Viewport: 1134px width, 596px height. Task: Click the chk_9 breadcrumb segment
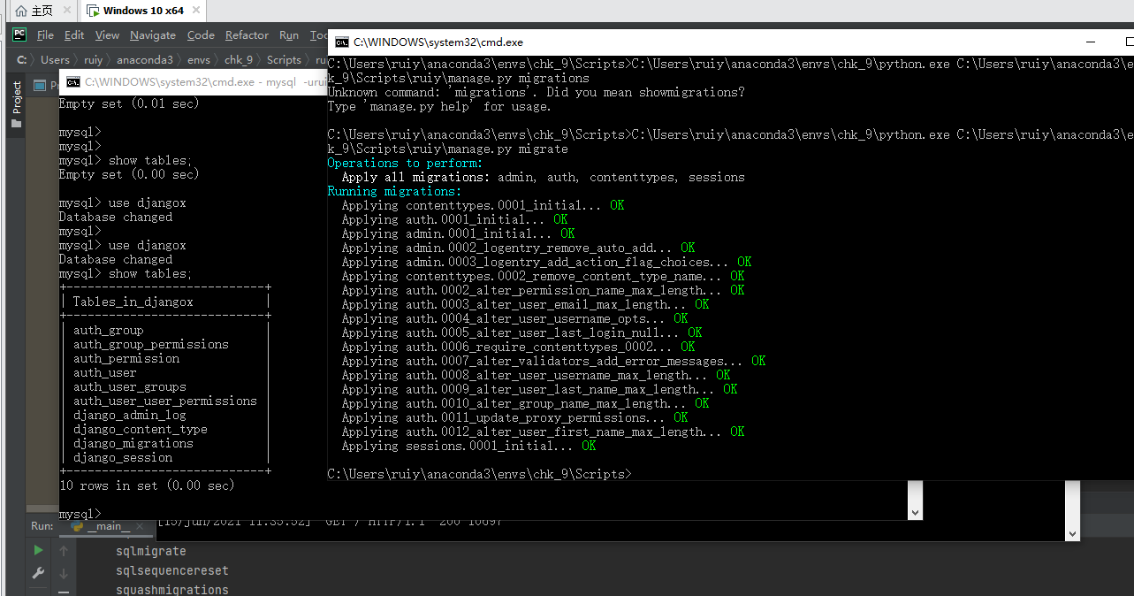coord(239,60)
